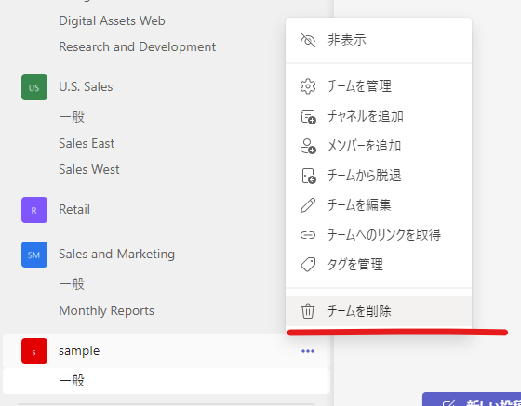The width and height of the screenshot is (521, 406).
Task: Click the new post button
Action: pos(472,399)
